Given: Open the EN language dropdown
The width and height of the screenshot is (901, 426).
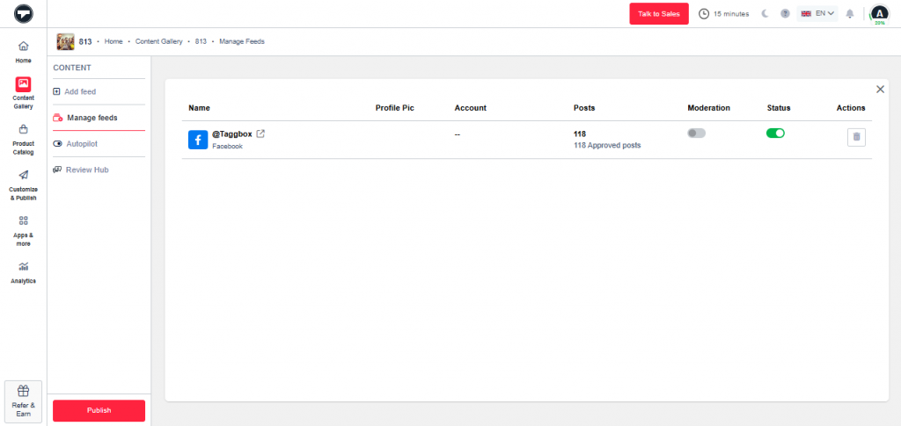Looking at the screenshot, I should [817, 14].
